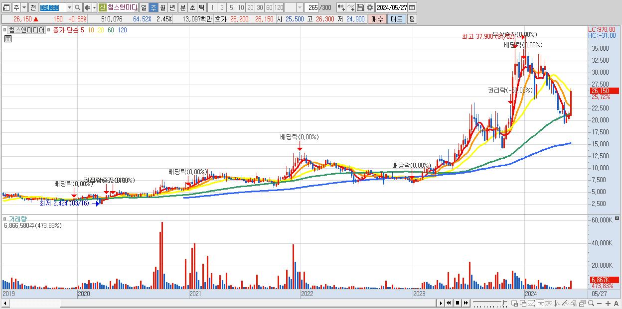
Task: Click the letter A text icon
Action: coord(616,304)
